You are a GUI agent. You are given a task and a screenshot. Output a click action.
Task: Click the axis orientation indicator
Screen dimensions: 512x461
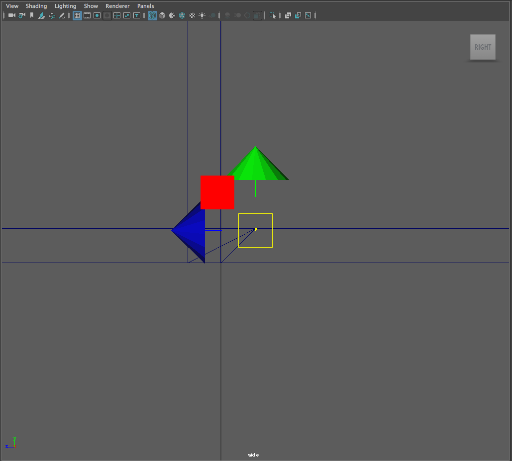click(10, 443)
